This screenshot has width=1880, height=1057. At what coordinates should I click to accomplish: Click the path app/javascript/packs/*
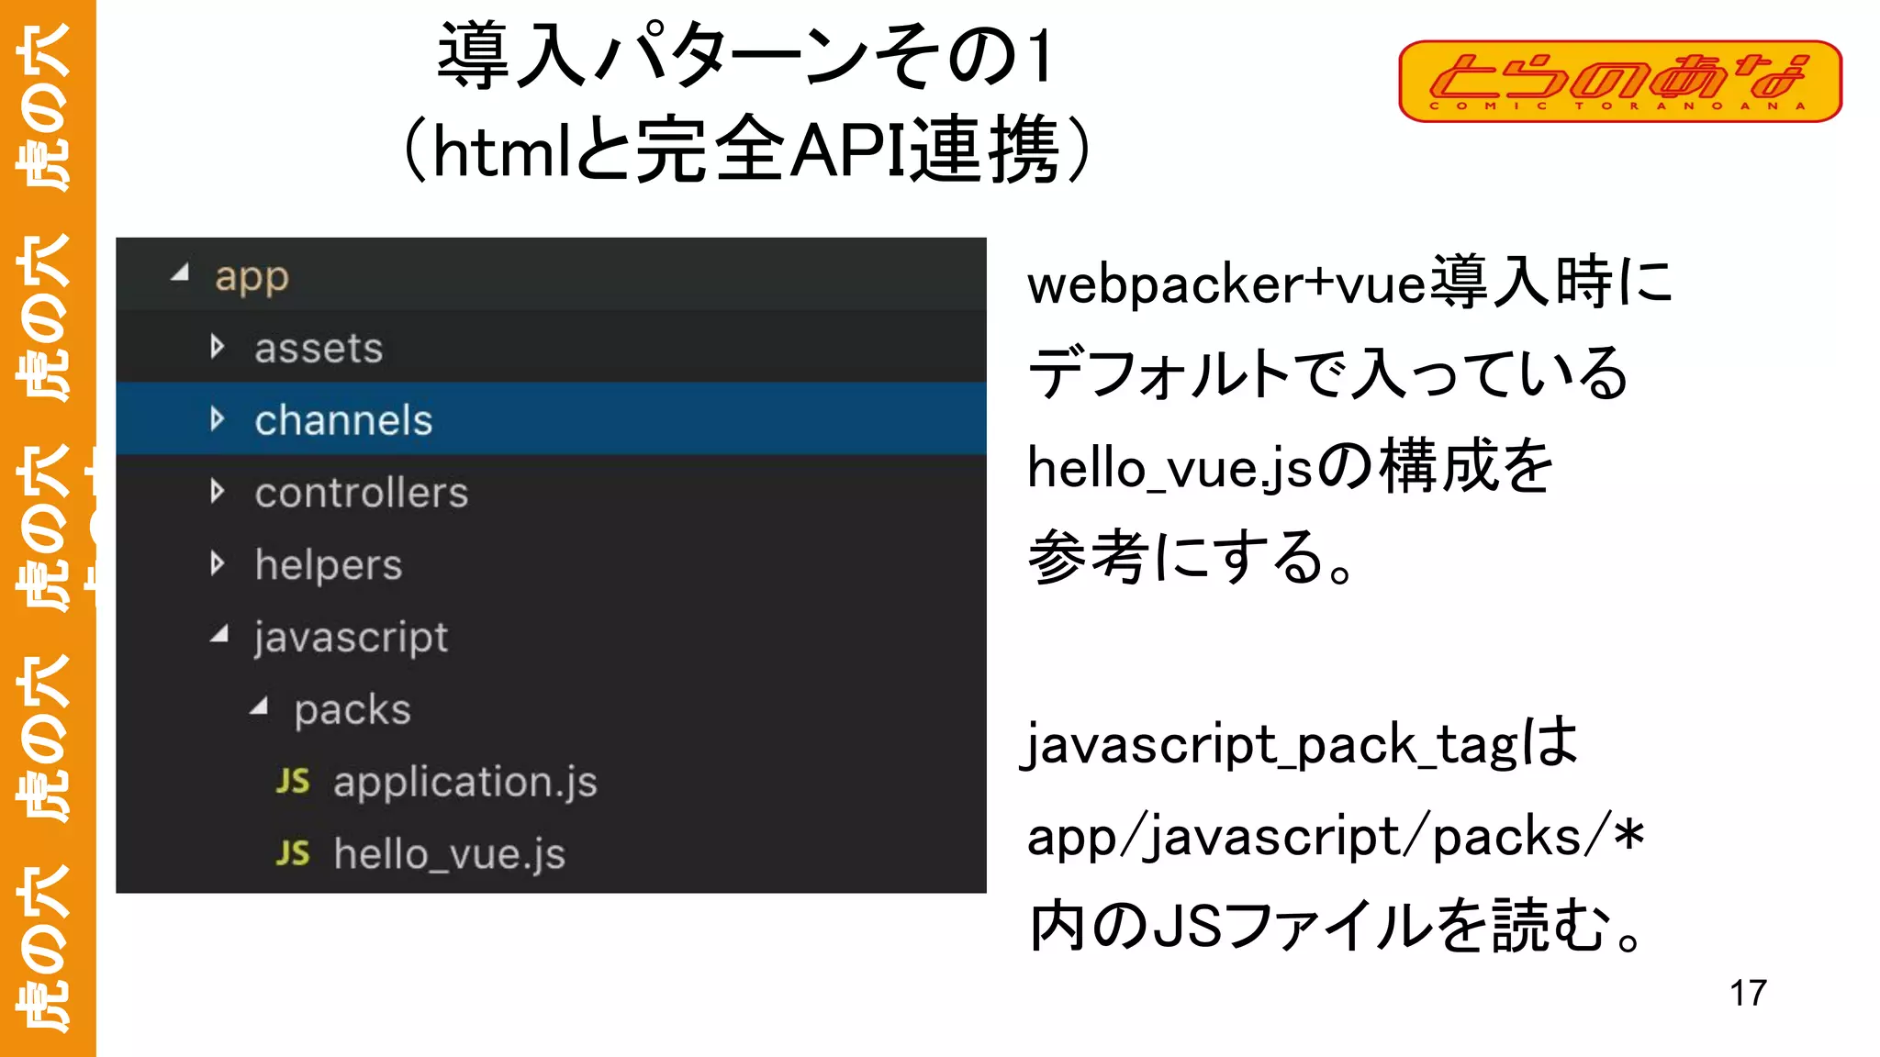coord(1336,835)
